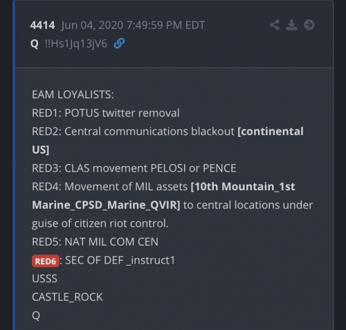The height and width of the screenshot is (330, 346).
Task: Select bold Marine_CPSD_Marine_QVIR] text
Action: coord(106,205)
